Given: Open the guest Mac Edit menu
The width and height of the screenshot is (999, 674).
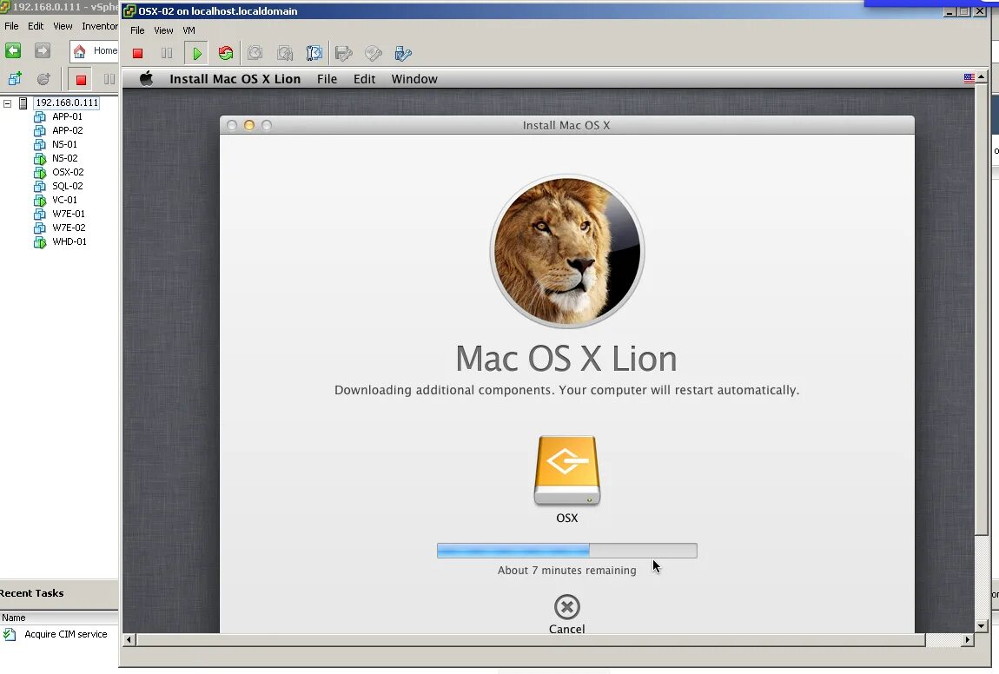Looking at the screenshot, I should (x=365, y=79).
